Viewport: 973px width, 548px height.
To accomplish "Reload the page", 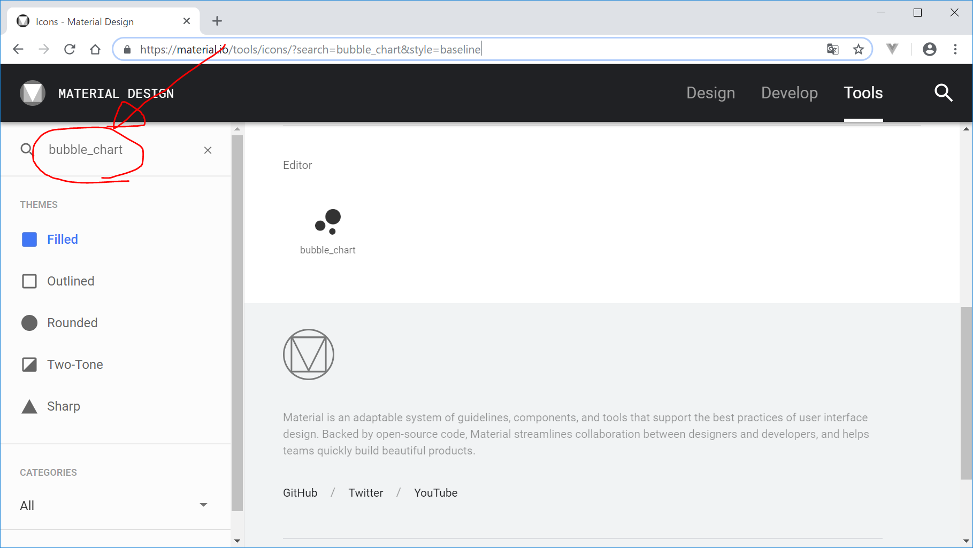I will [70, 50].
